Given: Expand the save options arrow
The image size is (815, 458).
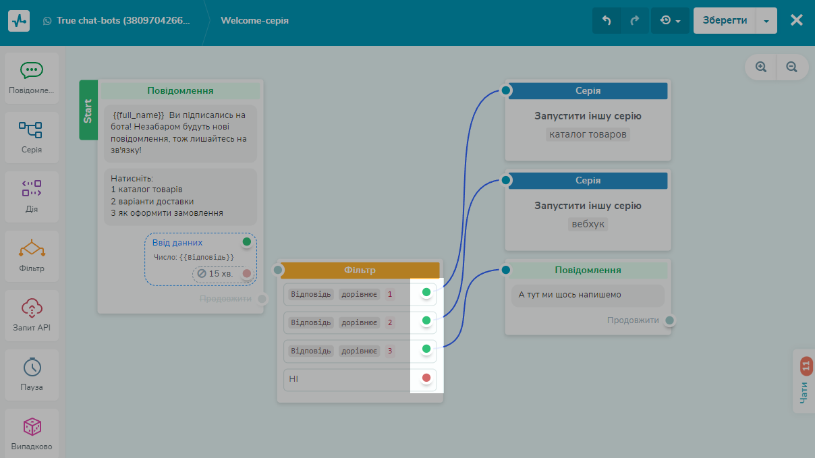Looking at the screenshot, I should (766, 20).
